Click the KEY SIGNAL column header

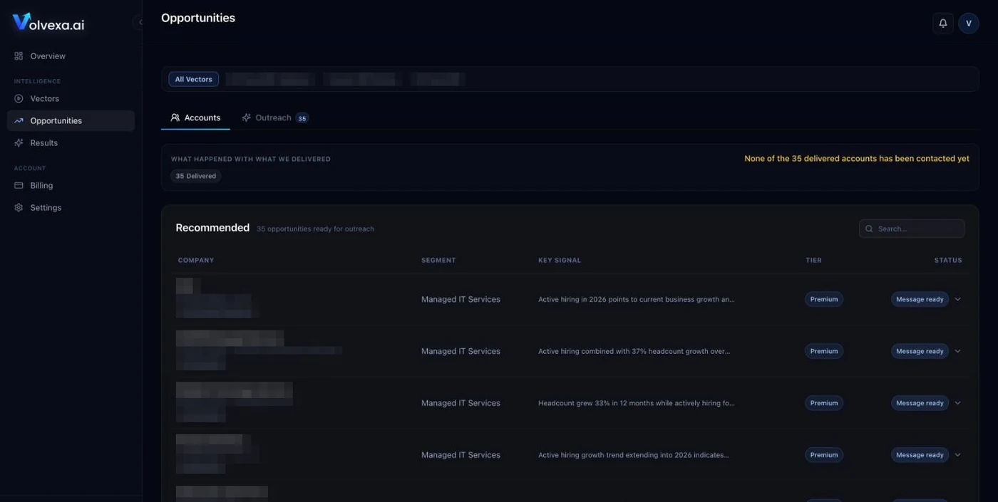click(x=560, y=260)
